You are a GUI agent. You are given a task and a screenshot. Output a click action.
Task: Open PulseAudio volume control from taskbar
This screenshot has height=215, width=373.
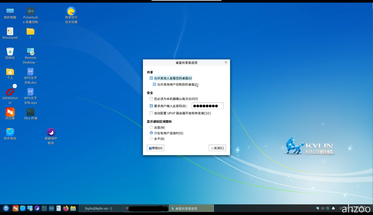click(52, 208)
